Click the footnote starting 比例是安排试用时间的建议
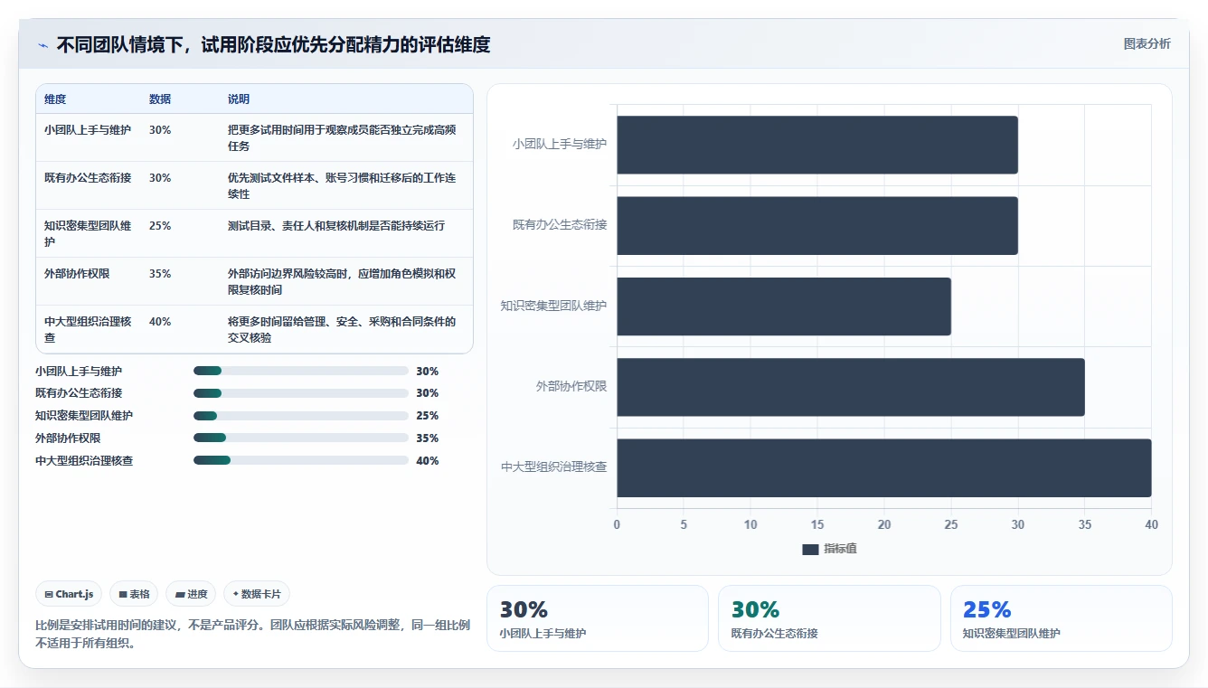This screenshot has height=688, width=1208. [252, 635]
